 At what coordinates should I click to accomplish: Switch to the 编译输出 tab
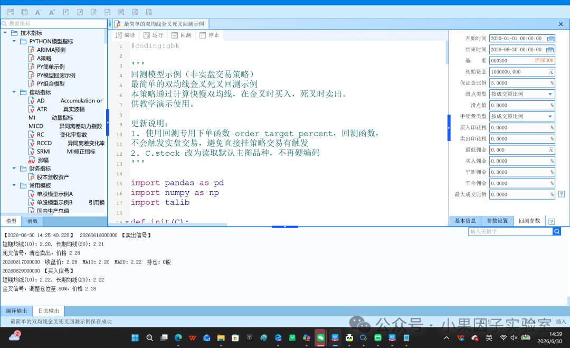pos(16,311)
